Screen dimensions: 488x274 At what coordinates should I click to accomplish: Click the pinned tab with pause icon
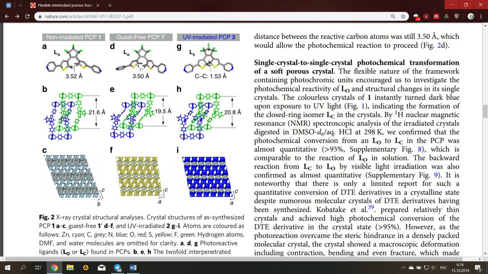point(9,5)
